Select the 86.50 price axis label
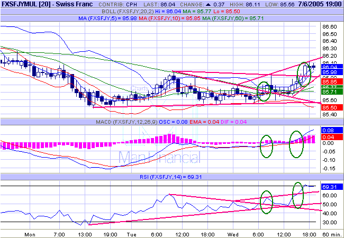344x238 pixels. pos(330,34)
